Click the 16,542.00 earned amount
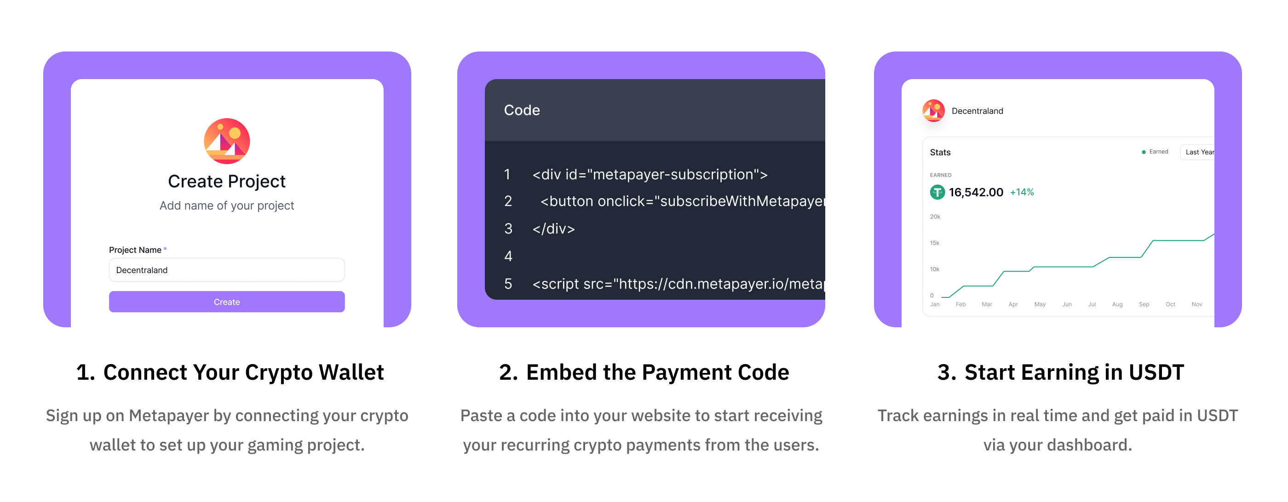The image size is (1288, 502). click(x=976, y=192)
